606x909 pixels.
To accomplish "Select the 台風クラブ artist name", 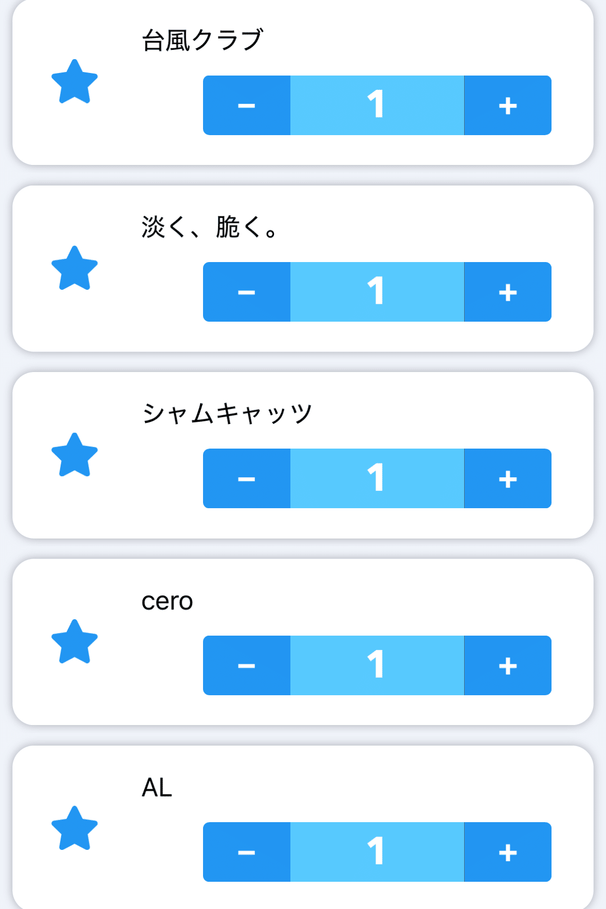I will click(203, 40).
